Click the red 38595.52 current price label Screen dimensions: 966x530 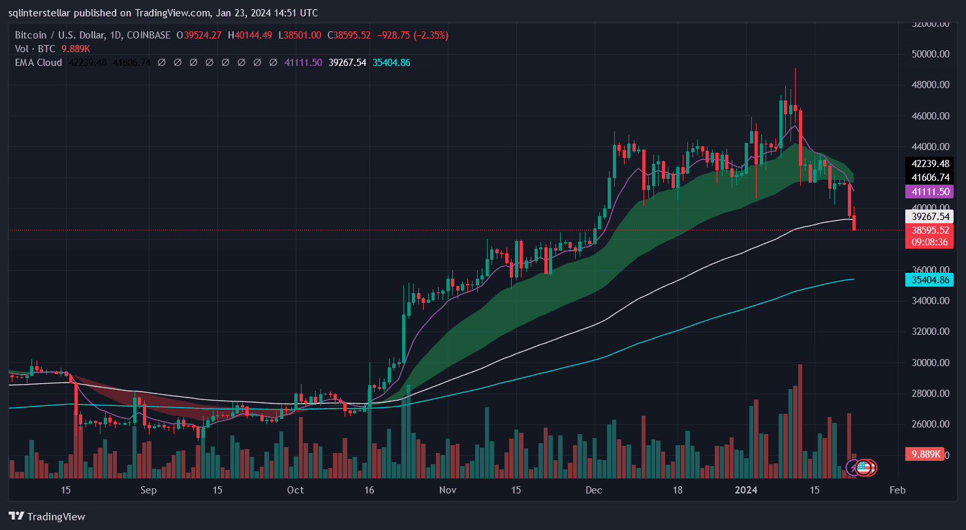click(x=929, y=230)
